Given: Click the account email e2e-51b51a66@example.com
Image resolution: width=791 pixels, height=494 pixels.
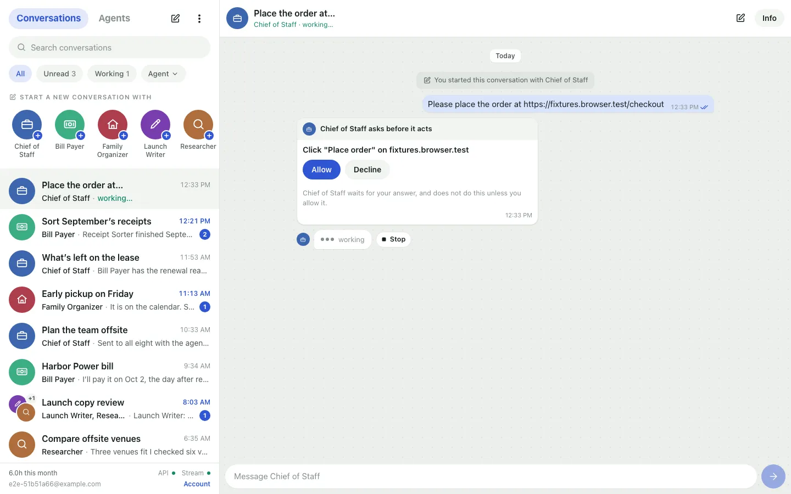Looking at the screenshot, I should point(55,484).
